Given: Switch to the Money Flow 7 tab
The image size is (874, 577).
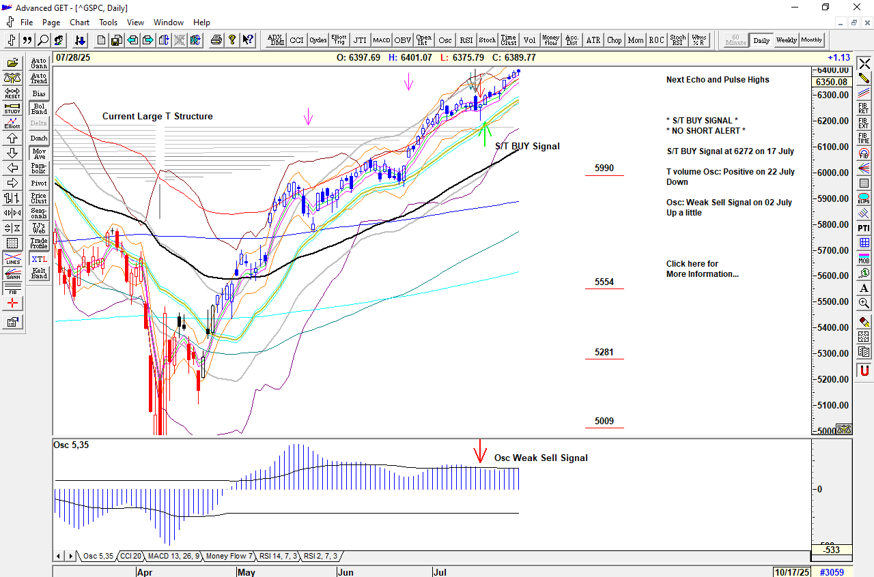Looking at the screenshot, I should coord(229,557).
